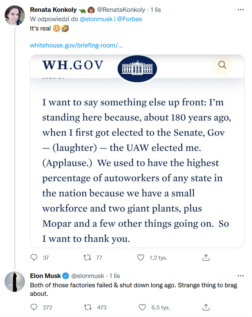The height and width of the screenshot is (317, 252).
Task: Like Renata Konkoly's tweet
Action: point(141,257)
